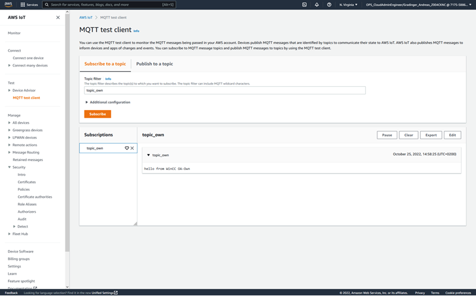Collapse the topic_own message entry
Screen dimensions: 476x296
tap(148, 155)
